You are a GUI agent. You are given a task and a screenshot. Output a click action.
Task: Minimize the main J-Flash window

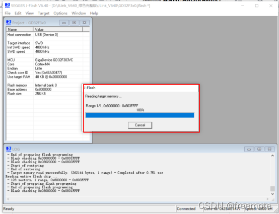click(x=243, y=6)
